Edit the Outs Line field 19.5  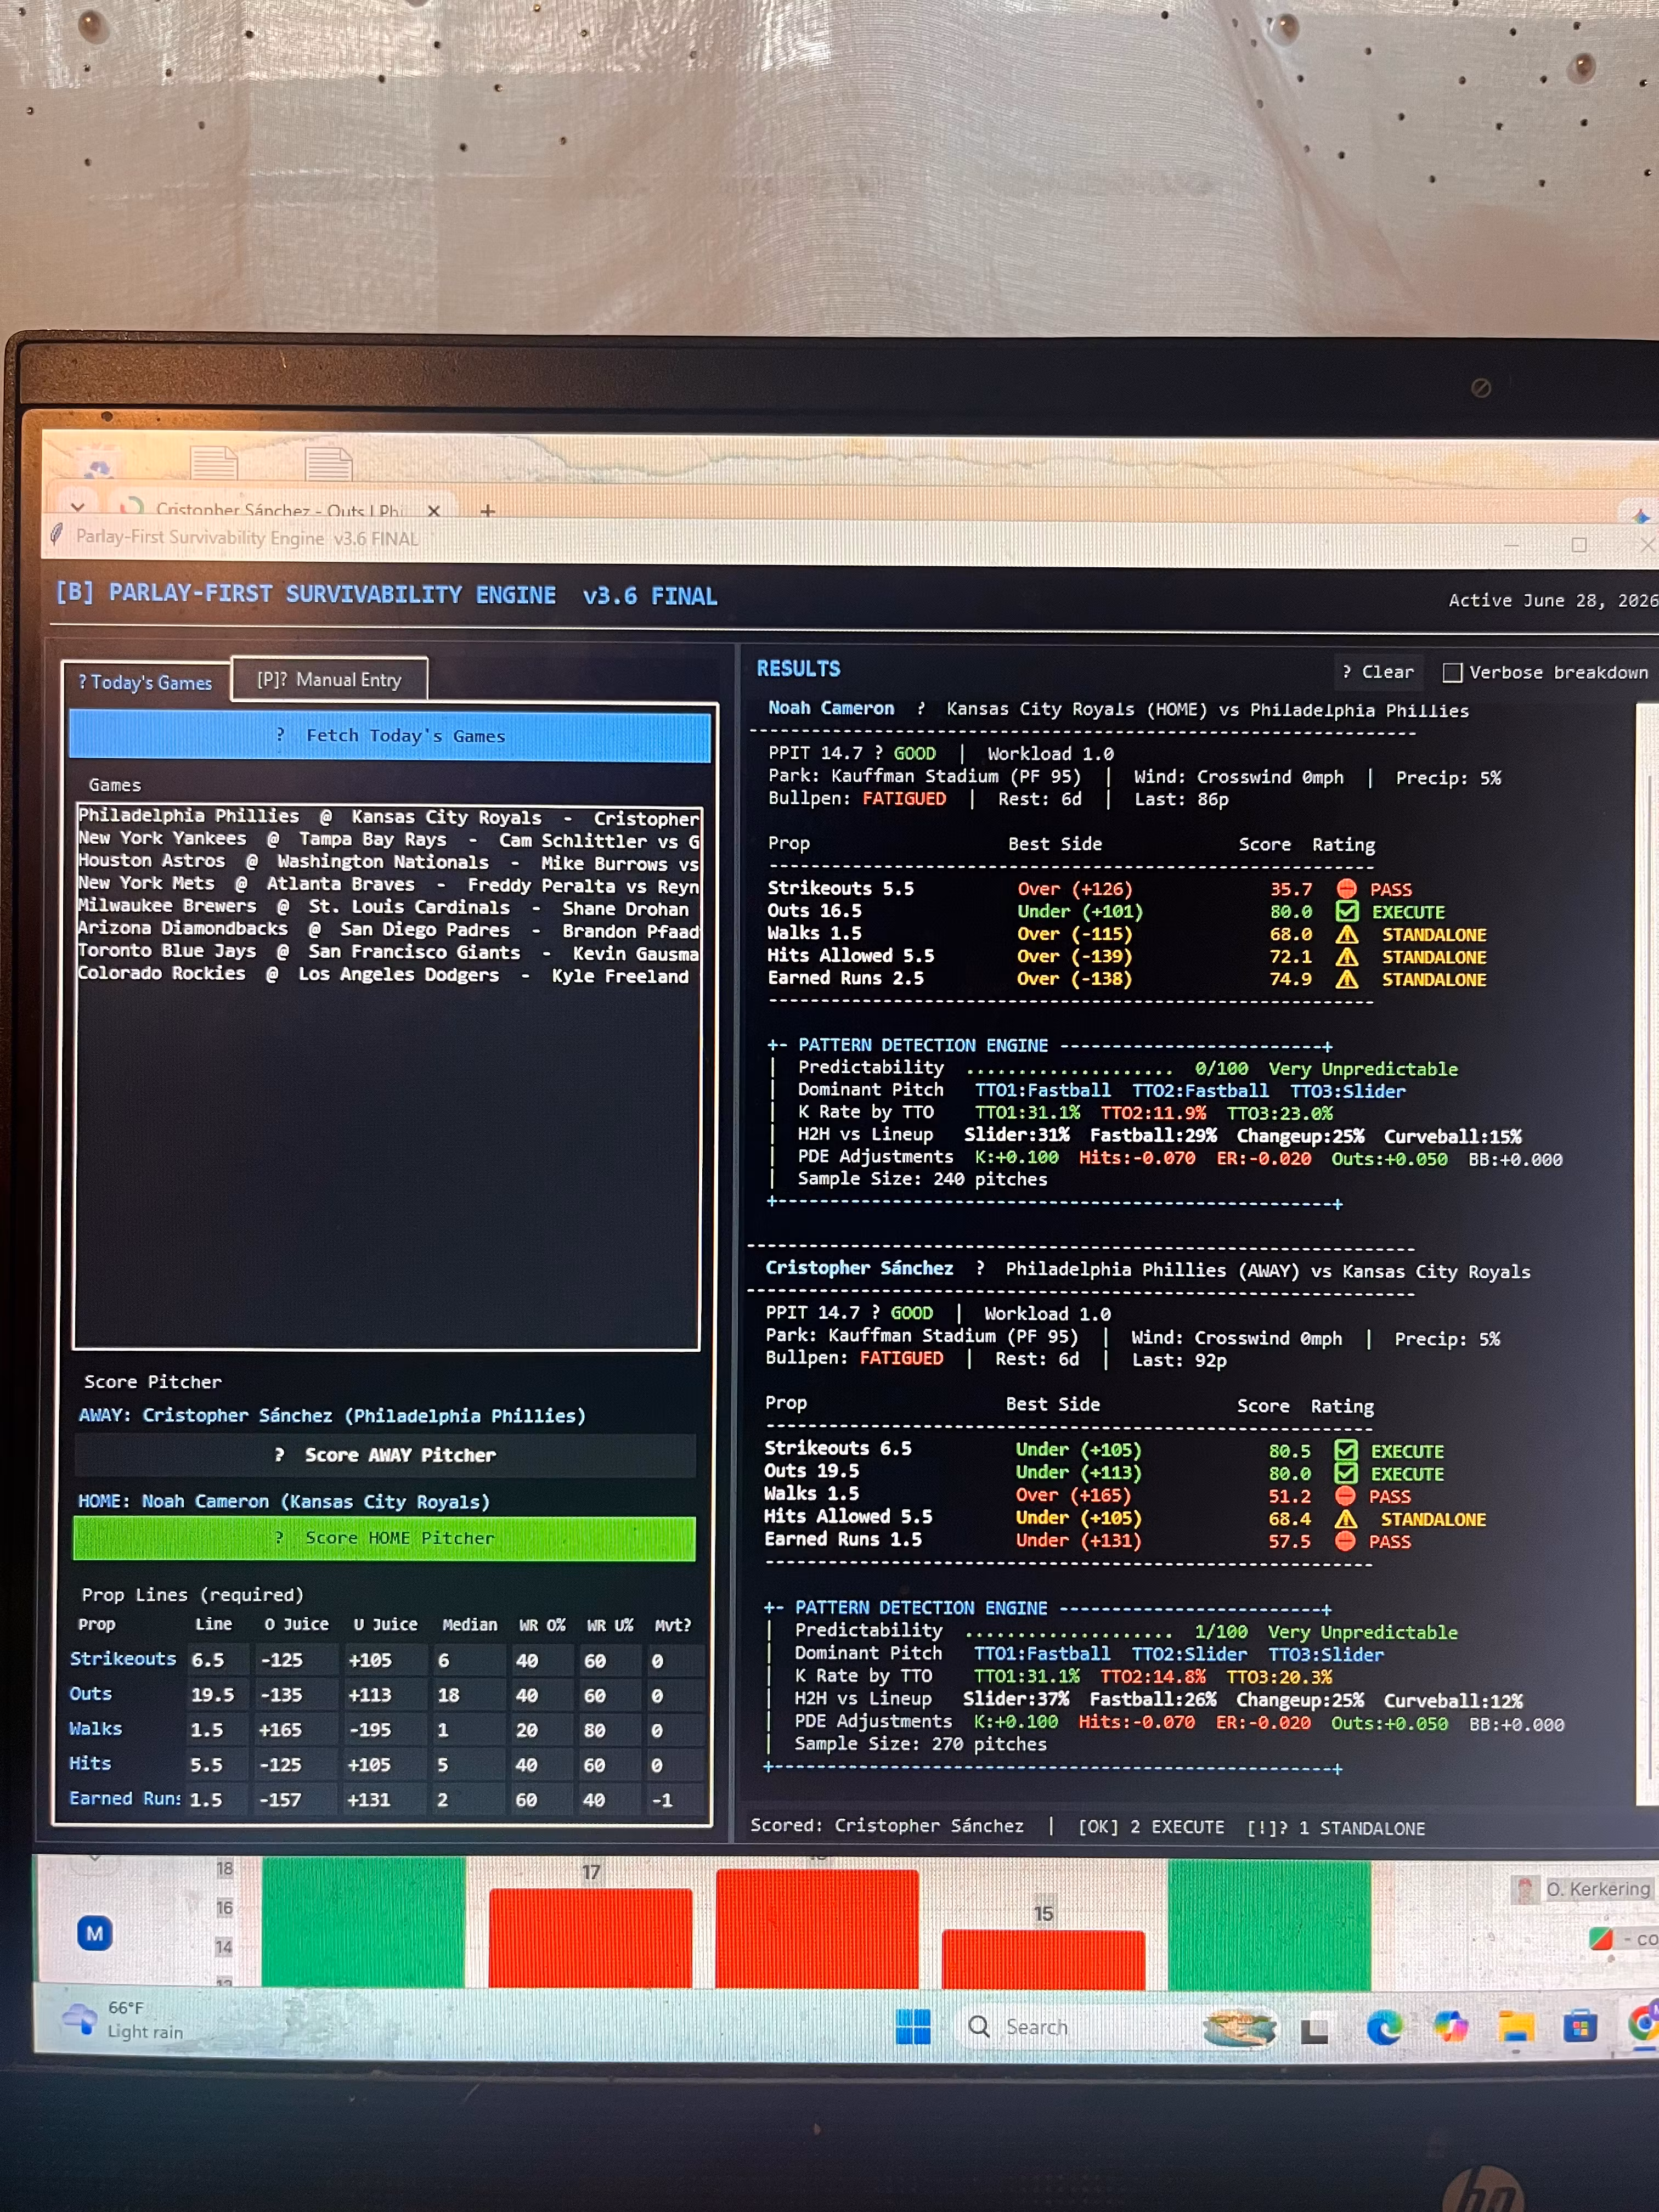pyautogui.click(x=217, y=1695)
